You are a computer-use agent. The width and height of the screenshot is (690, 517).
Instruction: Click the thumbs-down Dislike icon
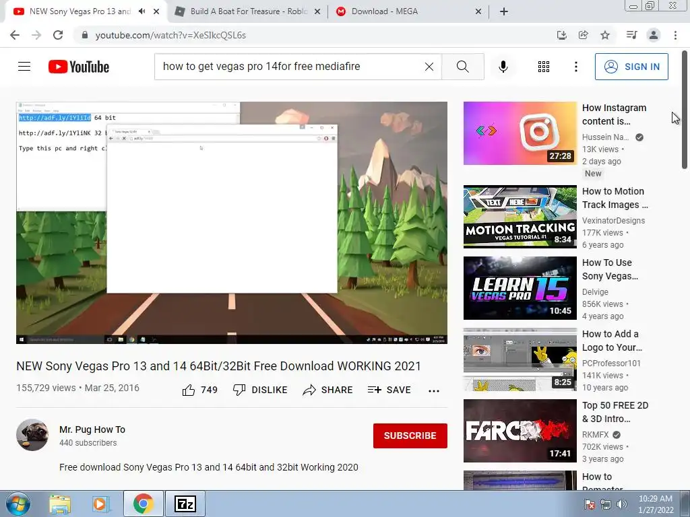[239, 390]
